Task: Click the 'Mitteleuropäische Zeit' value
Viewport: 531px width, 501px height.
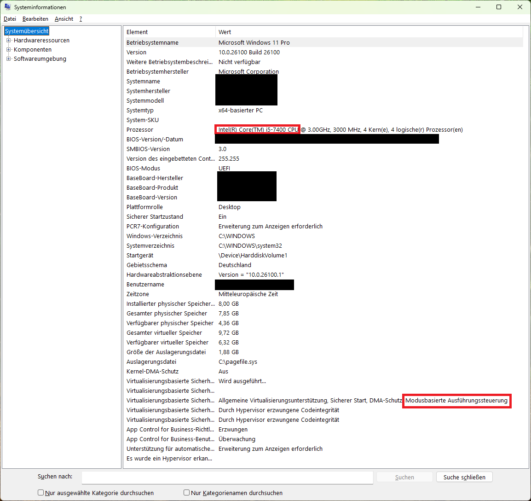Action: [248, 294]
